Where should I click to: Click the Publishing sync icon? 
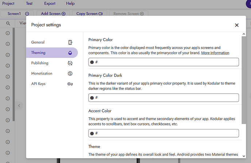[x=70, y=63]
